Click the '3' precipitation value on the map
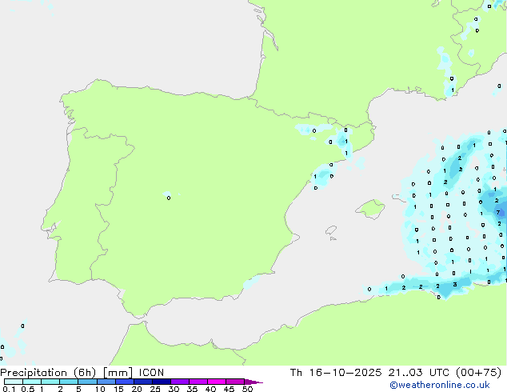This screenshot has height=392, width=507. (x=455, y=285)
